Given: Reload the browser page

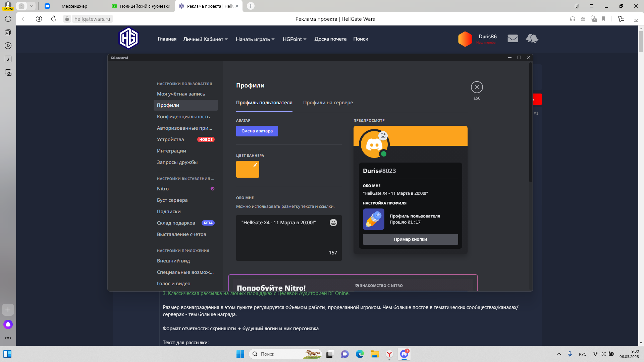Looking at the screenshot, I should pyautogui.click(x=54, y=19).
